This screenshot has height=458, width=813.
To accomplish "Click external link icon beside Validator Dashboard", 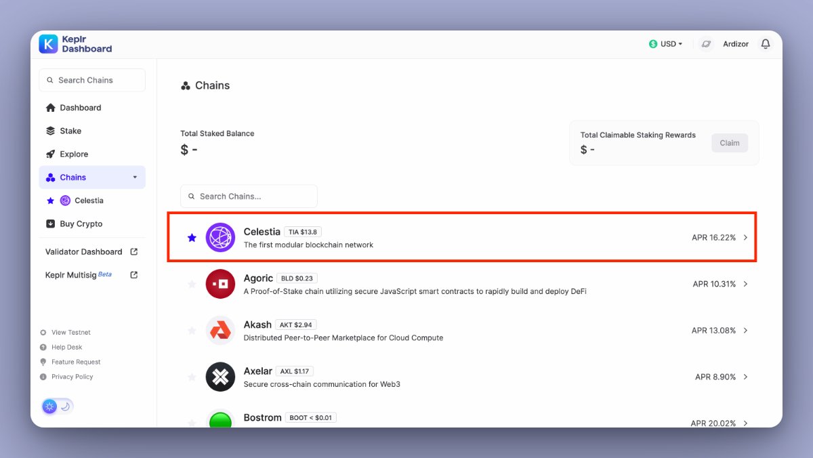I will pyautogui.click(x=134, y=251).
